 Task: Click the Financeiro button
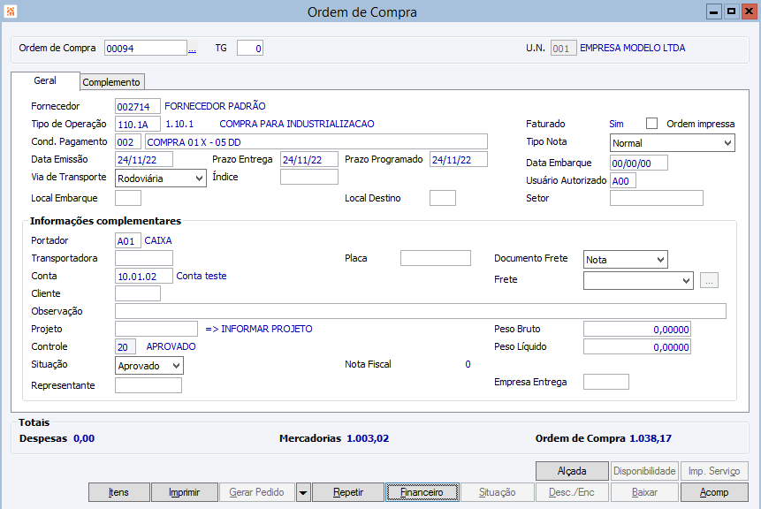click(x=422, y=492)
